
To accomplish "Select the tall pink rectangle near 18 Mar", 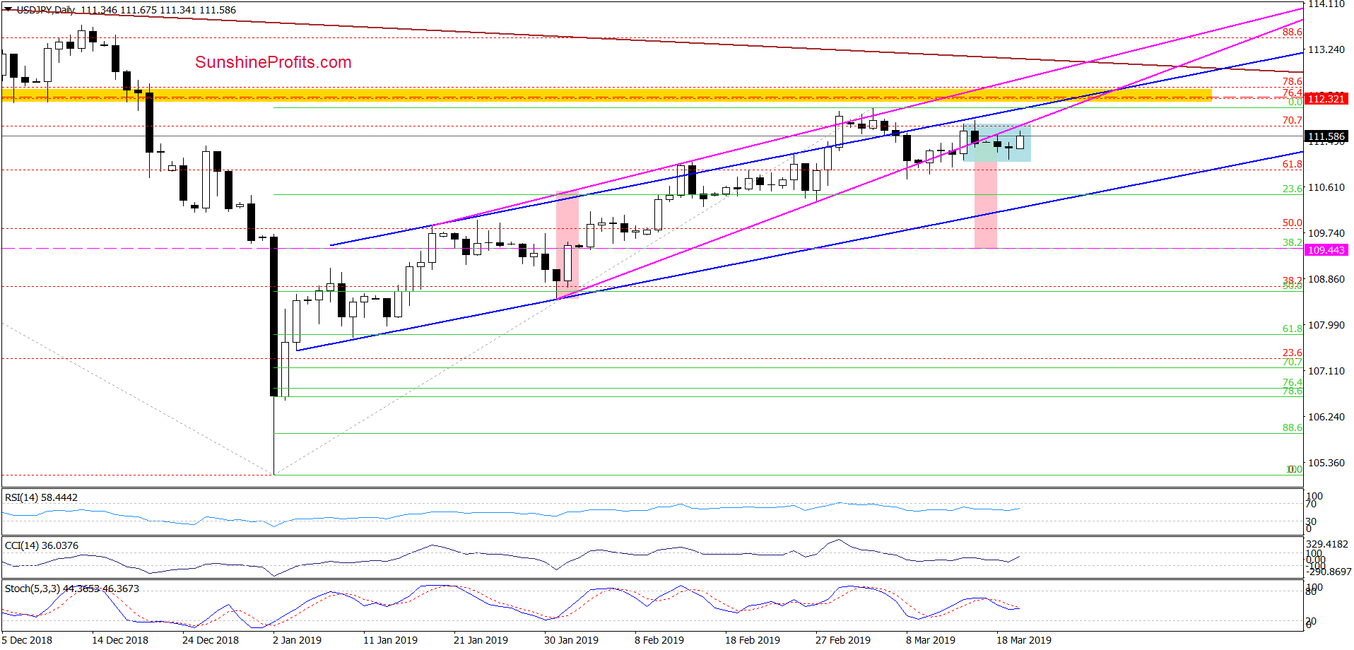I will coord(986,205).
